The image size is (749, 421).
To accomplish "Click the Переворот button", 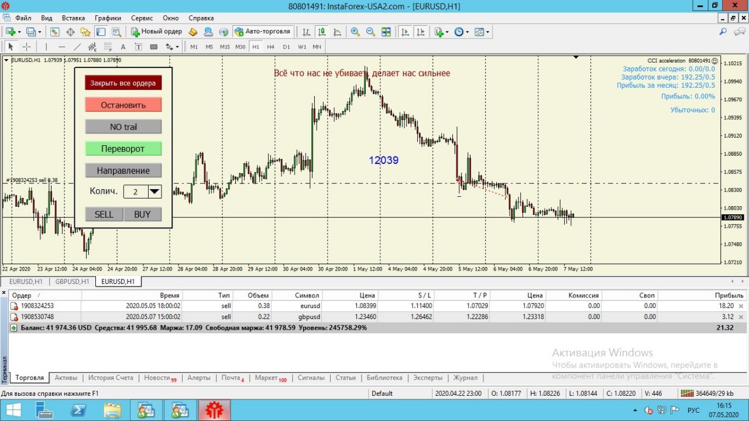I will tap(123, 149).
